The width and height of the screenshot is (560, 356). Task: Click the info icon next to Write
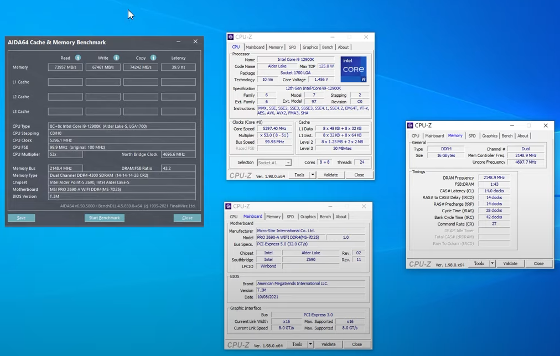pos(116,57)
